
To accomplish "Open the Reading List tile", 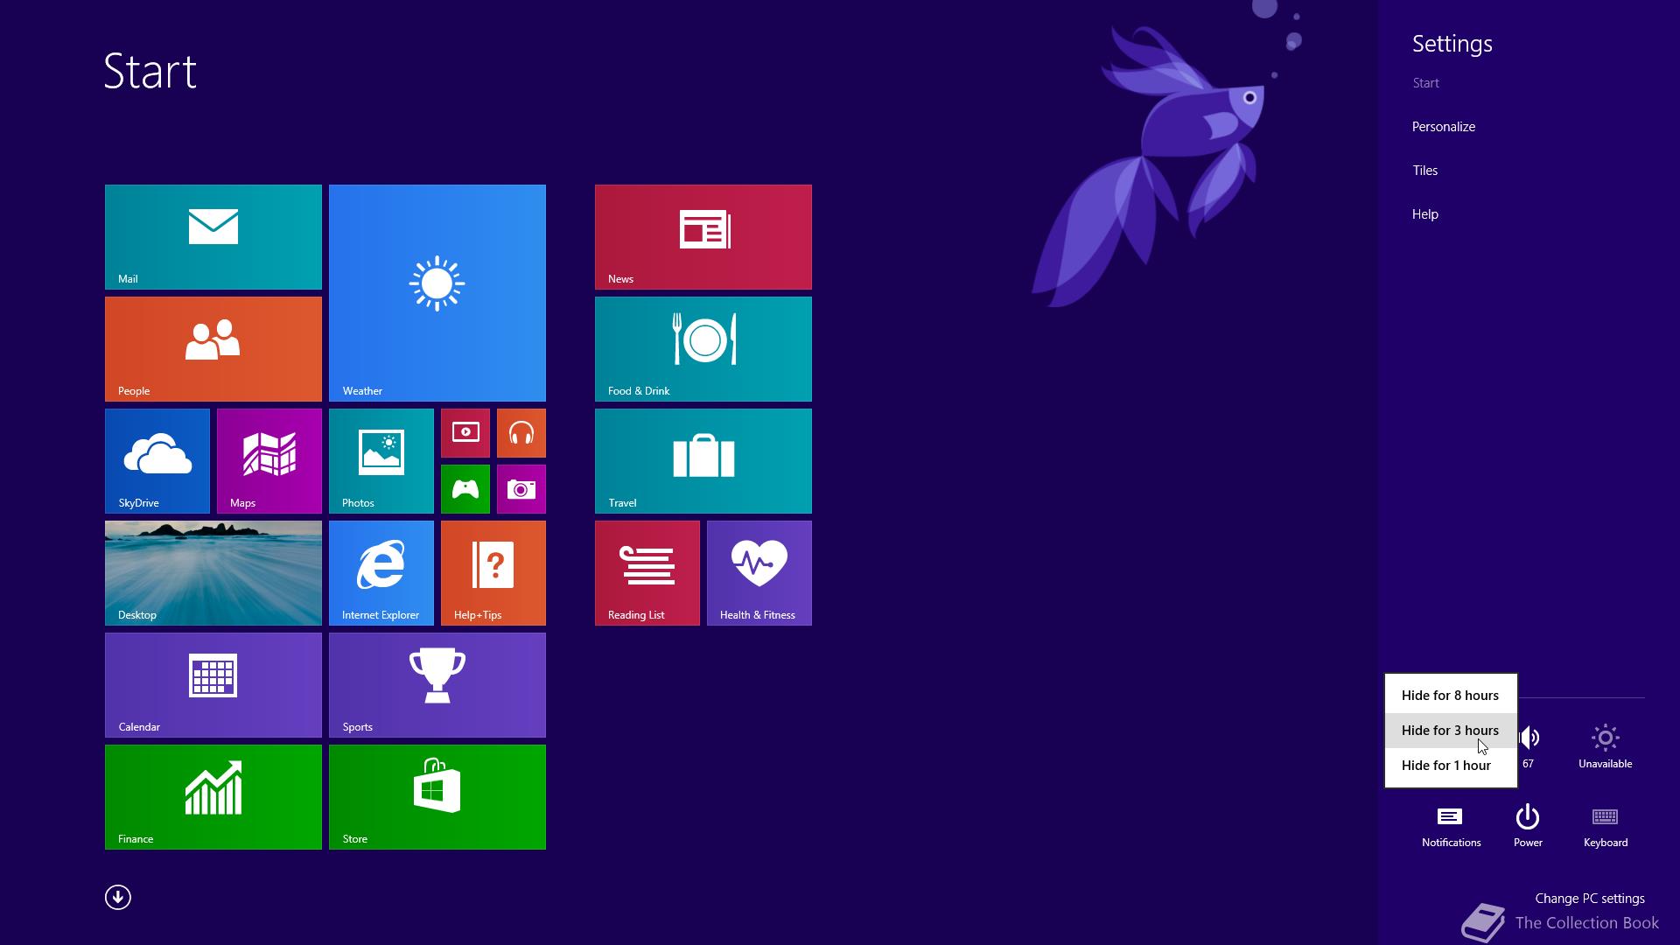I will click(647, 573).
